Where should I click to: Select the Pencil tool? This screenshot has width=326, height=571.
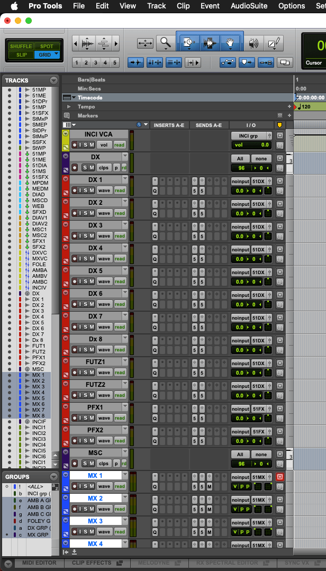point(274,43)
